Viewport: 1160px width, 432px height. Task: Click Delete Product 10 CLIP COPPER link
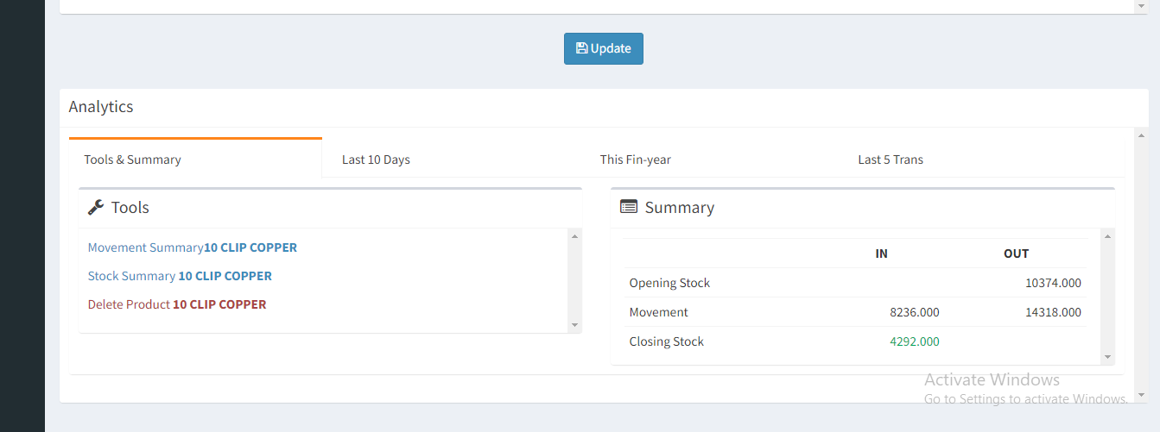(x=177, y=304)
